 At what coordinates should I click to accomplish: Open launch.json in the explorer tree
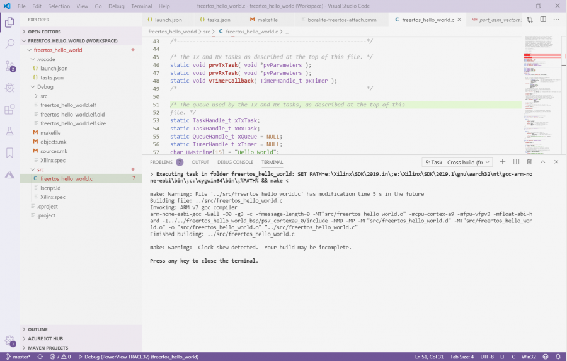click(54, 68)
